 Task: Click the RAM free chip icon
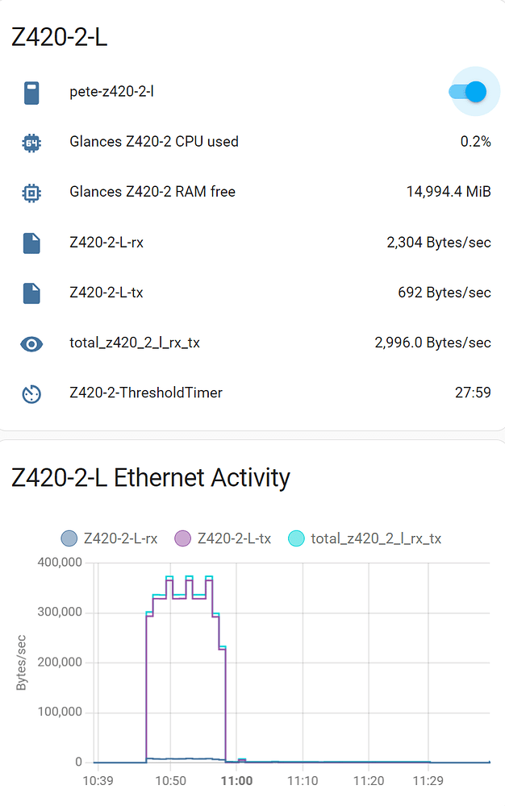[x=31, y=193]
